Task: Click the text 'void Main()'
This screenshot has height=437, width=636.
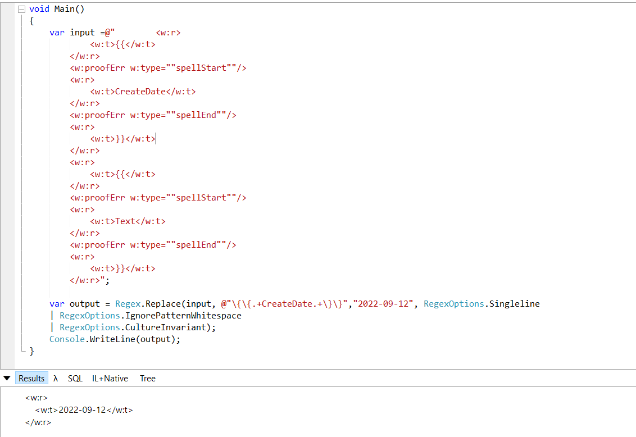Action: pos(57,9)
